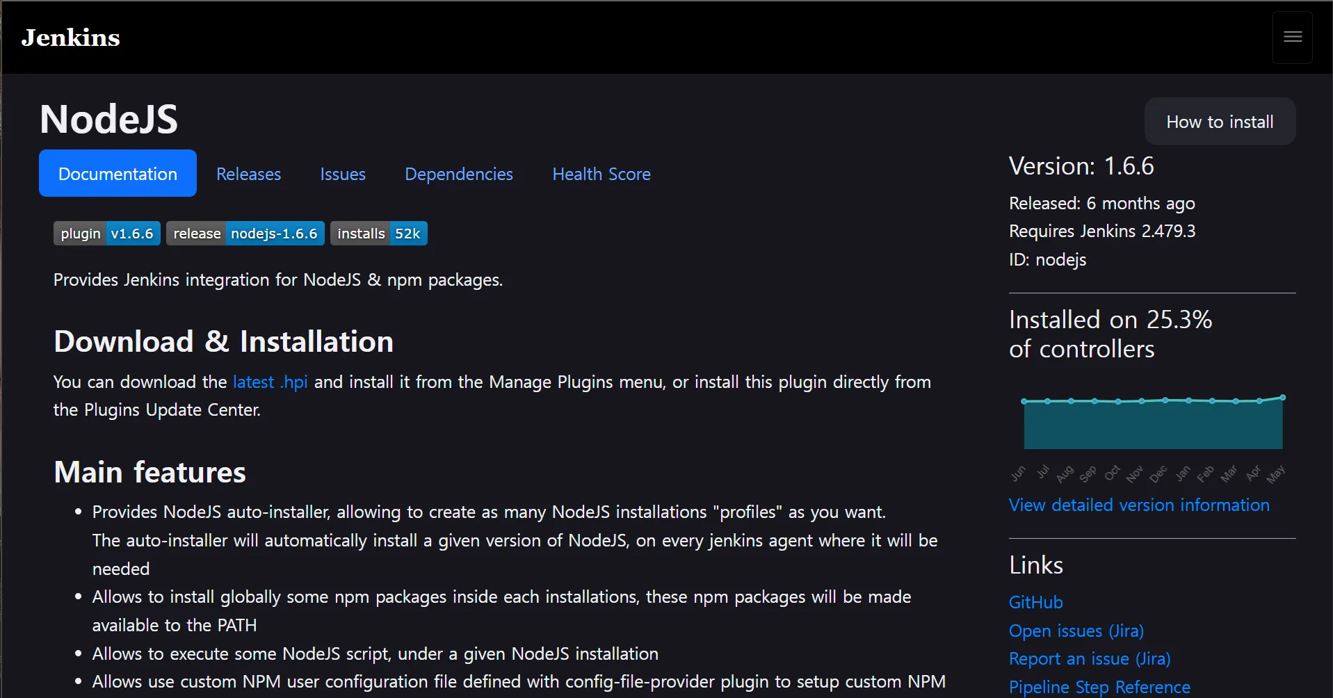
Task: Open the Health Score tab
Action: click(601, 174)
